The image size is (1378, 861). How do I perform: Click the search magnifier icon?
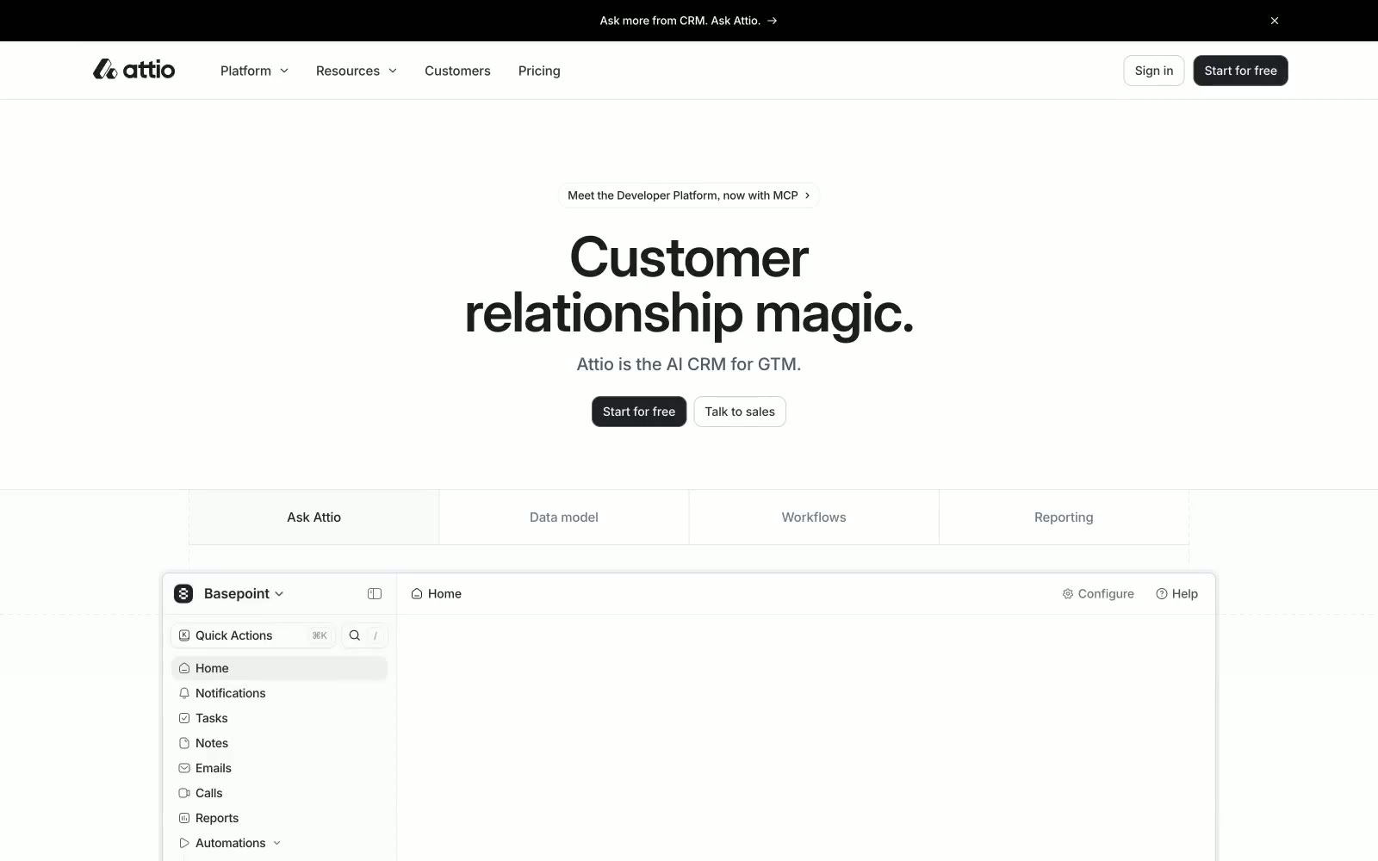pyautogui.click(x=355, y=635)
